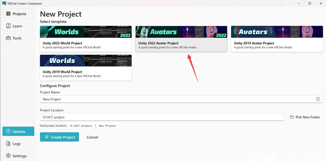Click the 'Project Location' label

click(x=52, y=110)
